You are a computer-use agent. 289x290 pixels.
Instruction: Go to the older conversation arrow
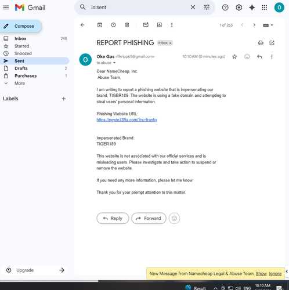(x=254, y=25)
